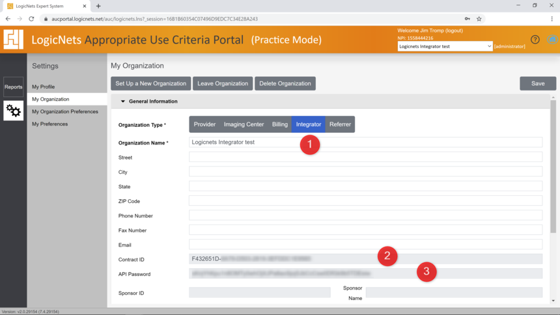560x315 pixels.
Task: Open a new browser tab
Action: tap(98, 6)
